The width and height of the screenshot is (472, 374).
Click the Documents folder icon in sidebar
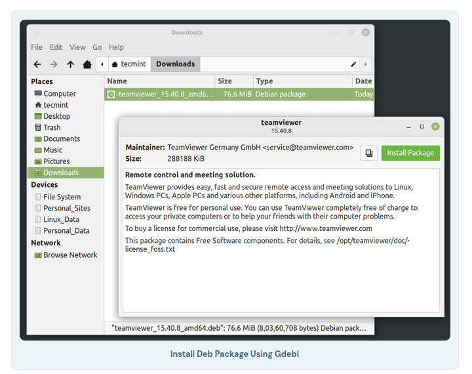pos(38,139)
